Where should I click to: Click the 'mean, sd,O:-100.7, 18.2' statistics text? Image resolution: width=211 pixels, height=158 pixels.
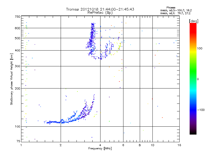(176, 10)
